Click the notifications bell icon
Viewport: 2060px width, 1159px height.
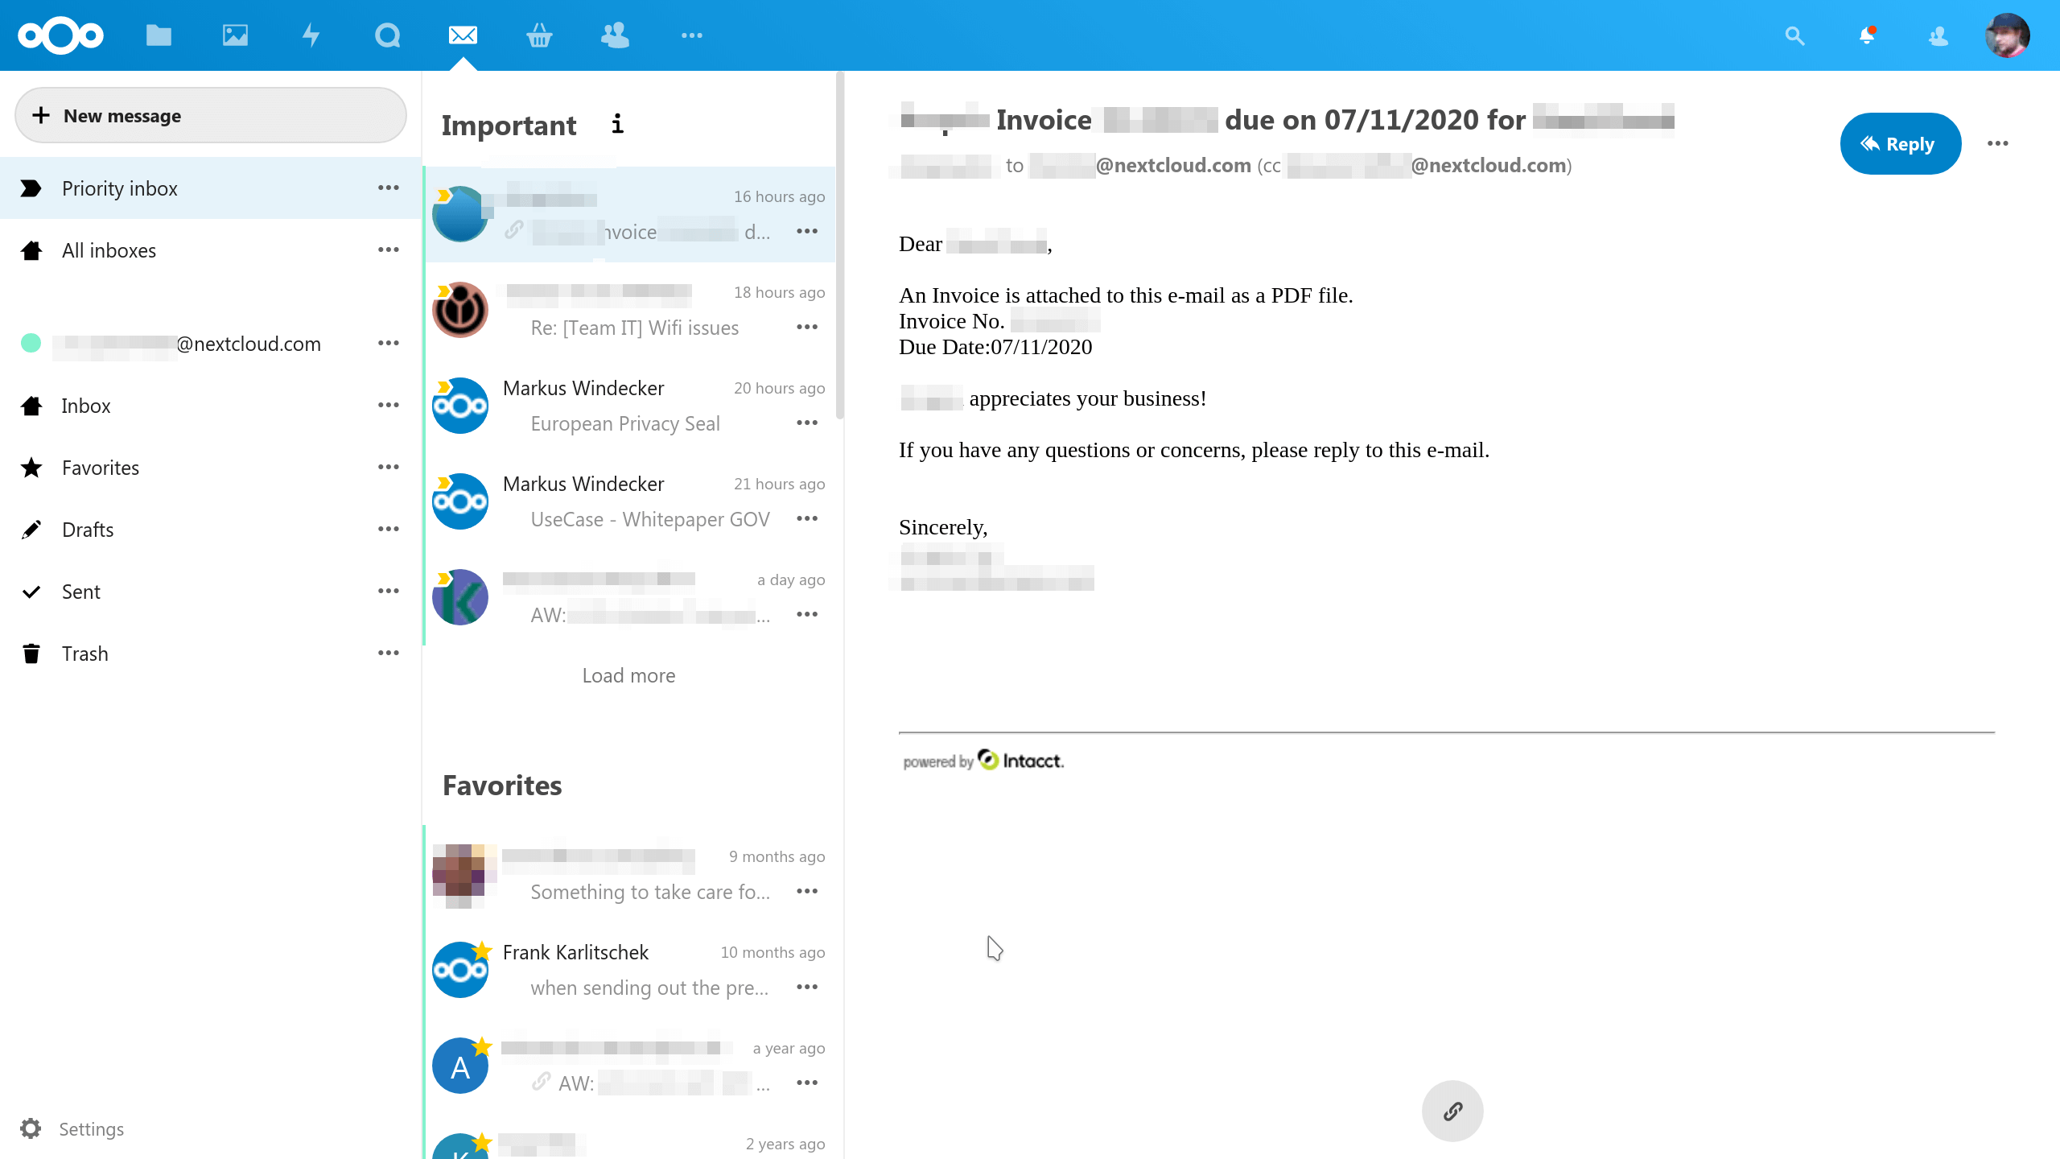point(1867,35)
